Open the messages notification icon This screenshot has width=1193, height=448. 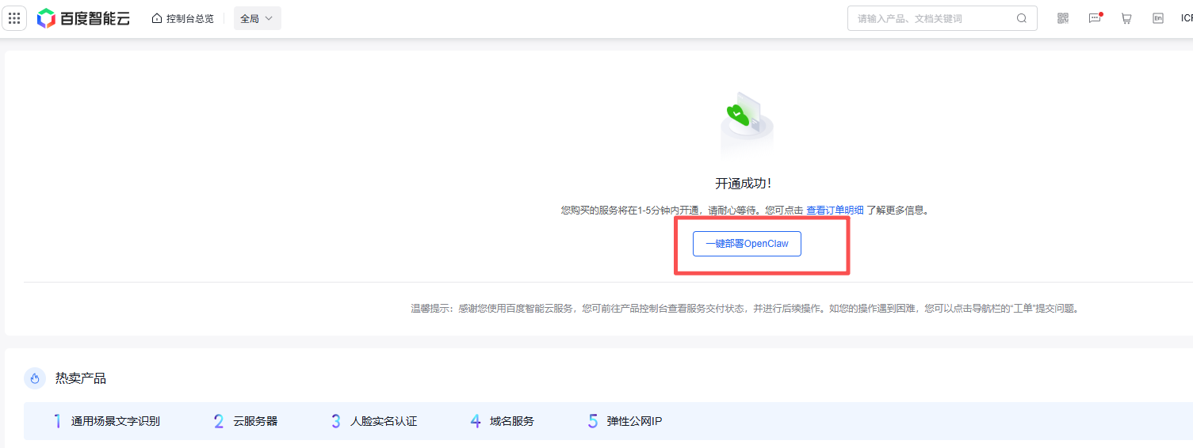(1095, 18)
